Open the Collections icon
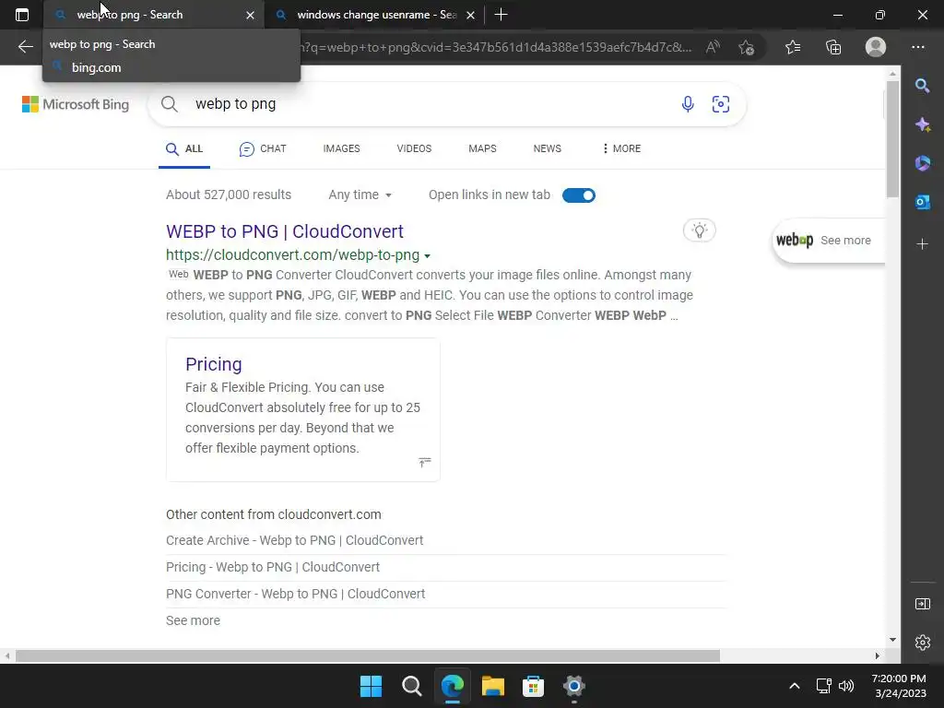944x708 pixels. coord(833,47)
